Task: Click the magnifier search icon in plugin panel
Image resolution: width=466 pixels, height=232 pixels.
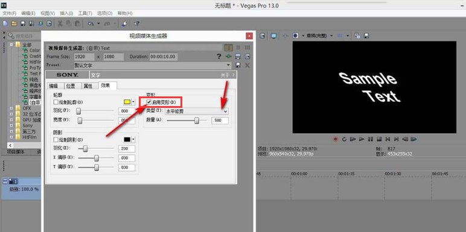Action: (11, 36)
